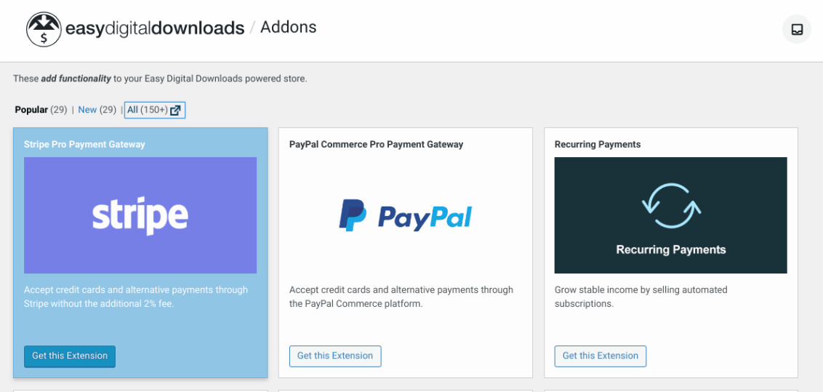823x392 pixels.
Task: Click the PayPal logo image
Action: [405, 215]
